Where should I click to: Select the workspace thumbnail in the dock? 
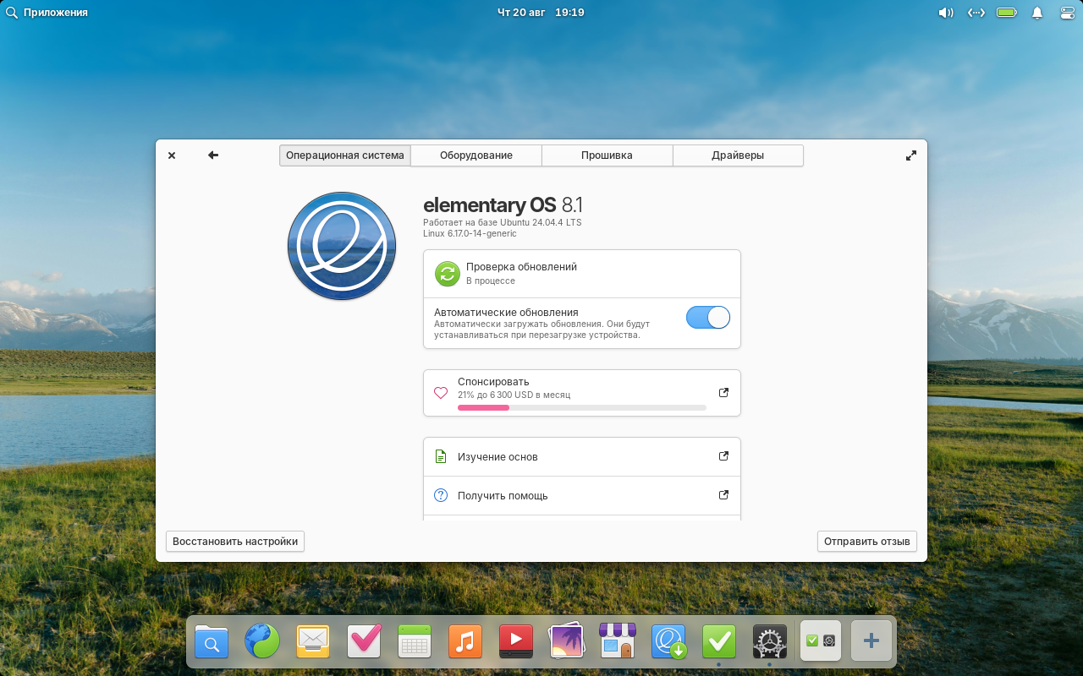coord(821,641)
